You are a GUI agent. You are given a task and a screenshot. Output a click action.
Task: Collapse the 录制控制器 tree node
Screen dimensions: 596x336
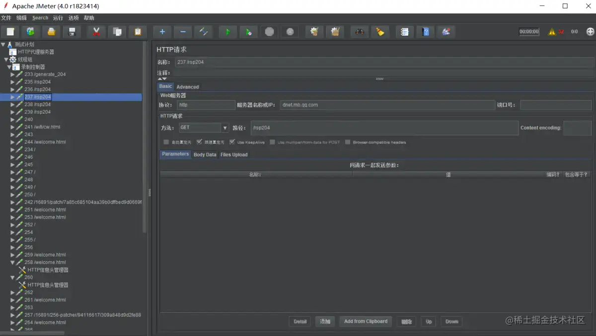[x=9, y=67]
